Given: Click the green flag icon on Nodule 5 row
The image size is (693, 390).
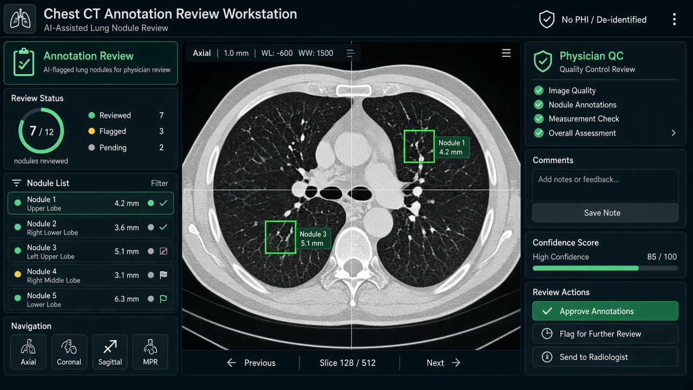Looking at the screenshot, I should tap(163, 299).
